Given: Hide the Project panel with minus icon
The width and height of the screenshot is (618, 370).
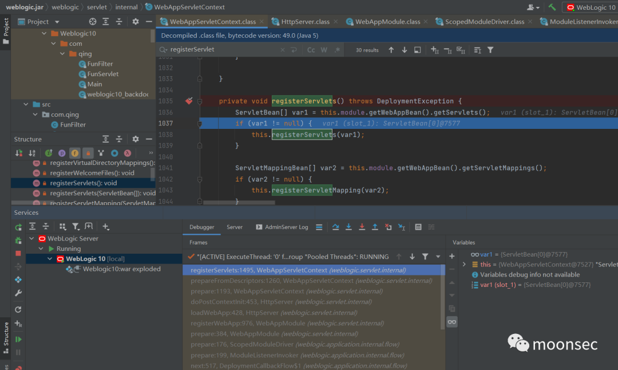Looking at the screenshot, I should tap(149, 22).
